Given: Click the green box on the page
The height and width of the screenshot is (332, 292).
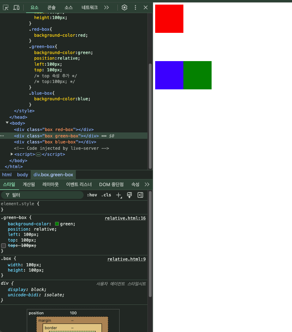Looking at the screenshot, I should click(197, 75).
